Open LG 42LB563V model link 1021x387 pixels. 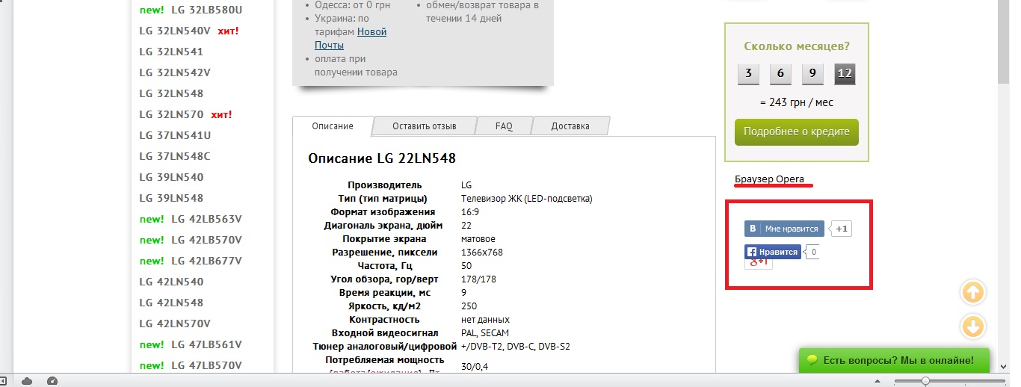click(x=207, y=219)
